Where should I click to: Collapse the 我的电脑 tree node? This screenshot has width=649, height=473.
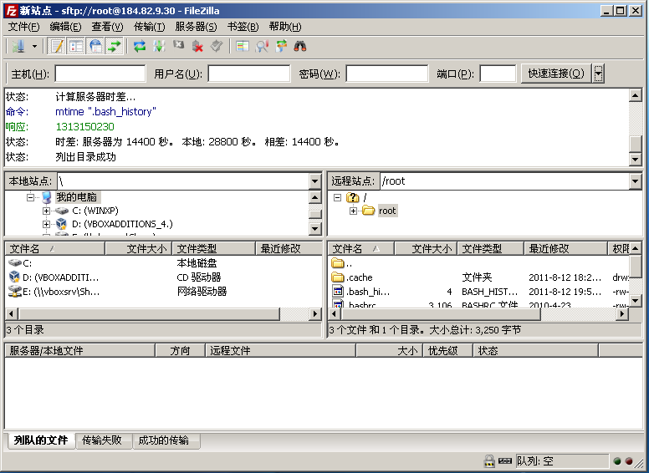coord(30,197)
